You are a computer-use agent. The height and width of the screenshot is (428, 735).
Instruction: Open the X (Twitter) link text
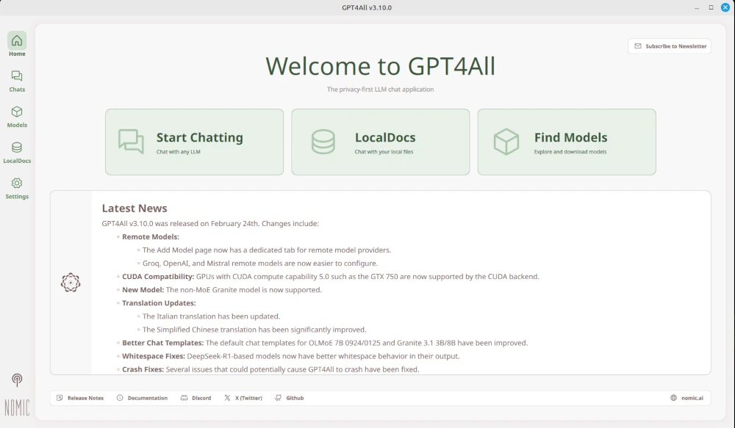click(248, 398)
